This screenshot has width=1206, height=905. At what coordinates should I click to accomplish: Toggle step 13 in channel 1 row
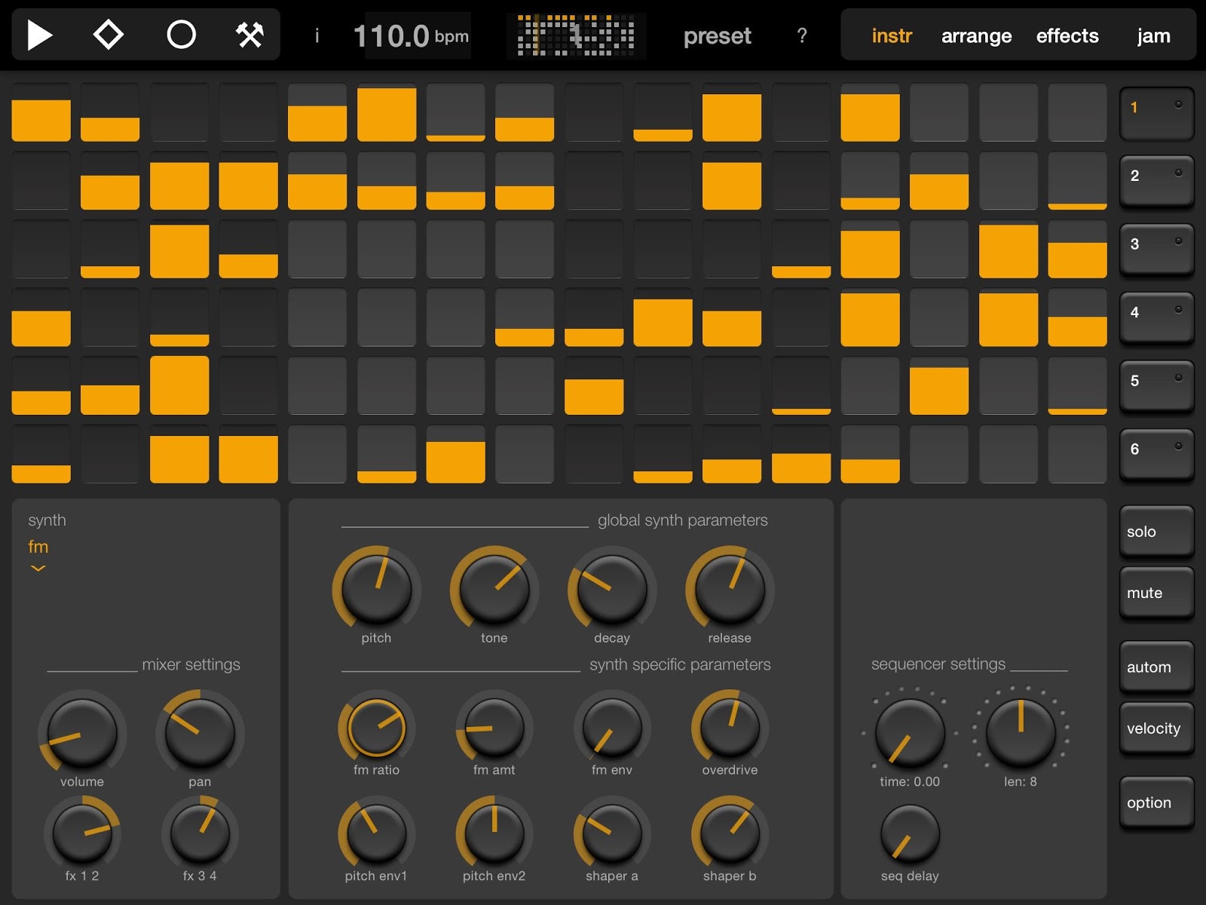[871, 112]
